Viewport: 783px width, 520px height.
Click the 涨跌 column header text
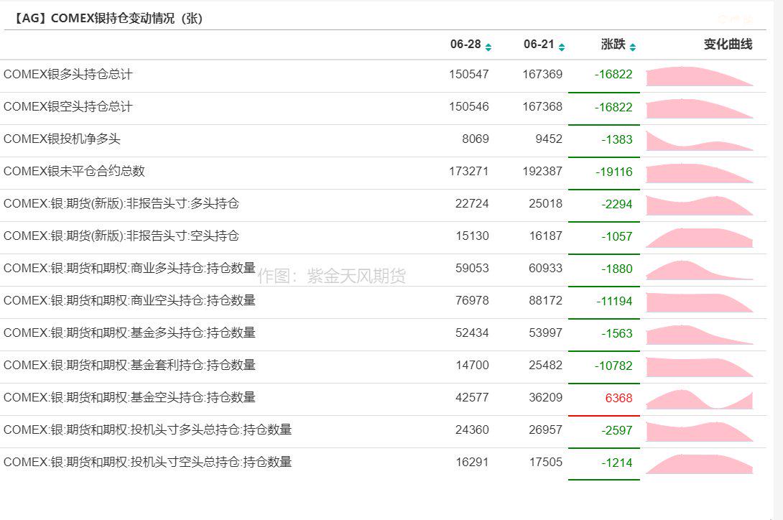pyautogui.click(x=613, y=45)
